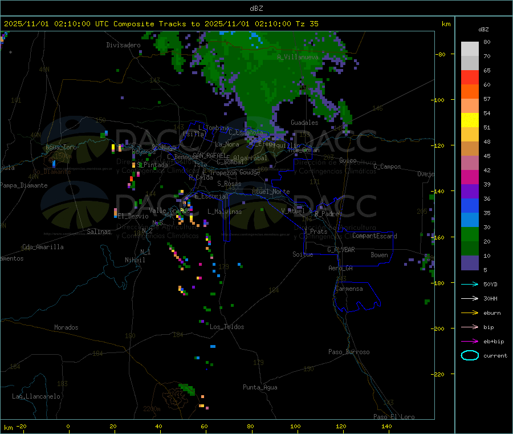The height and width of the screenshot is (434, 513).
Task: Click the eb+bip magenta arrow legend icon
Action: pos(470,342)
